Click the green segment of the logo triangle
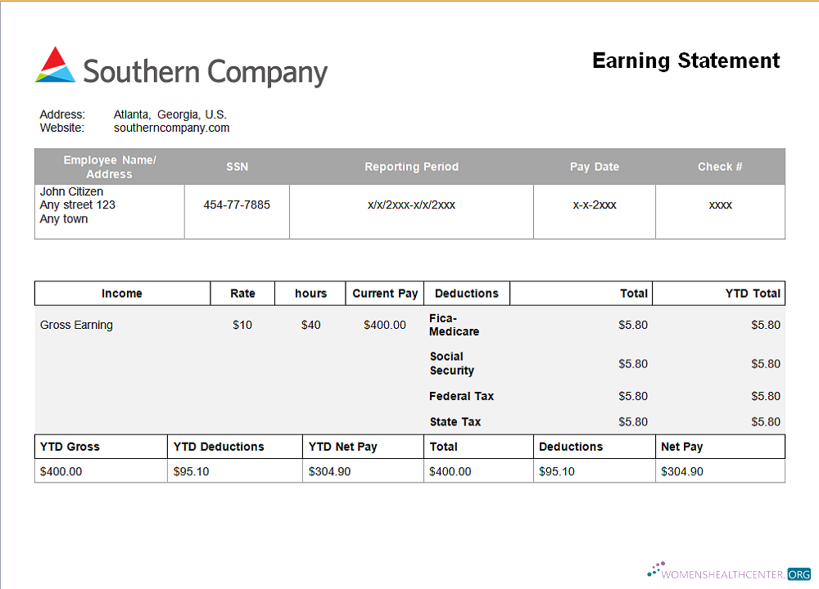The image size is (819, 589). [x=43, y=78]
